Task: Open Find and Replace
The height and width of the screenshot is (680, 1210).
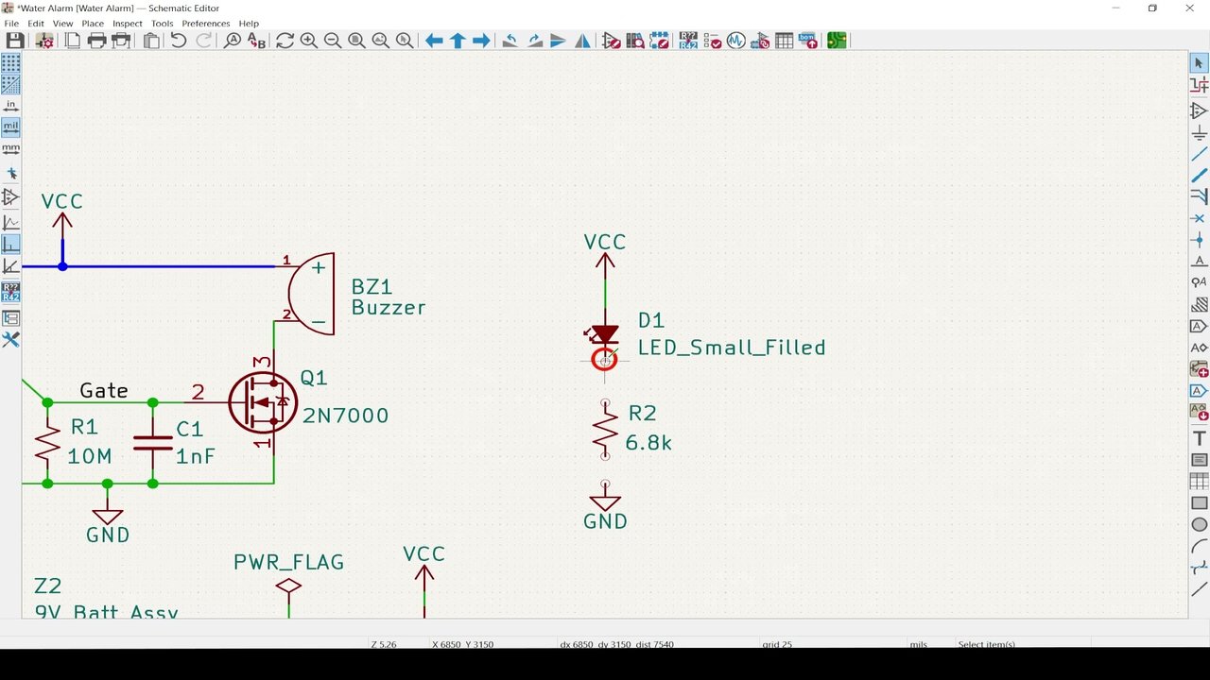Action: [256, 41]
